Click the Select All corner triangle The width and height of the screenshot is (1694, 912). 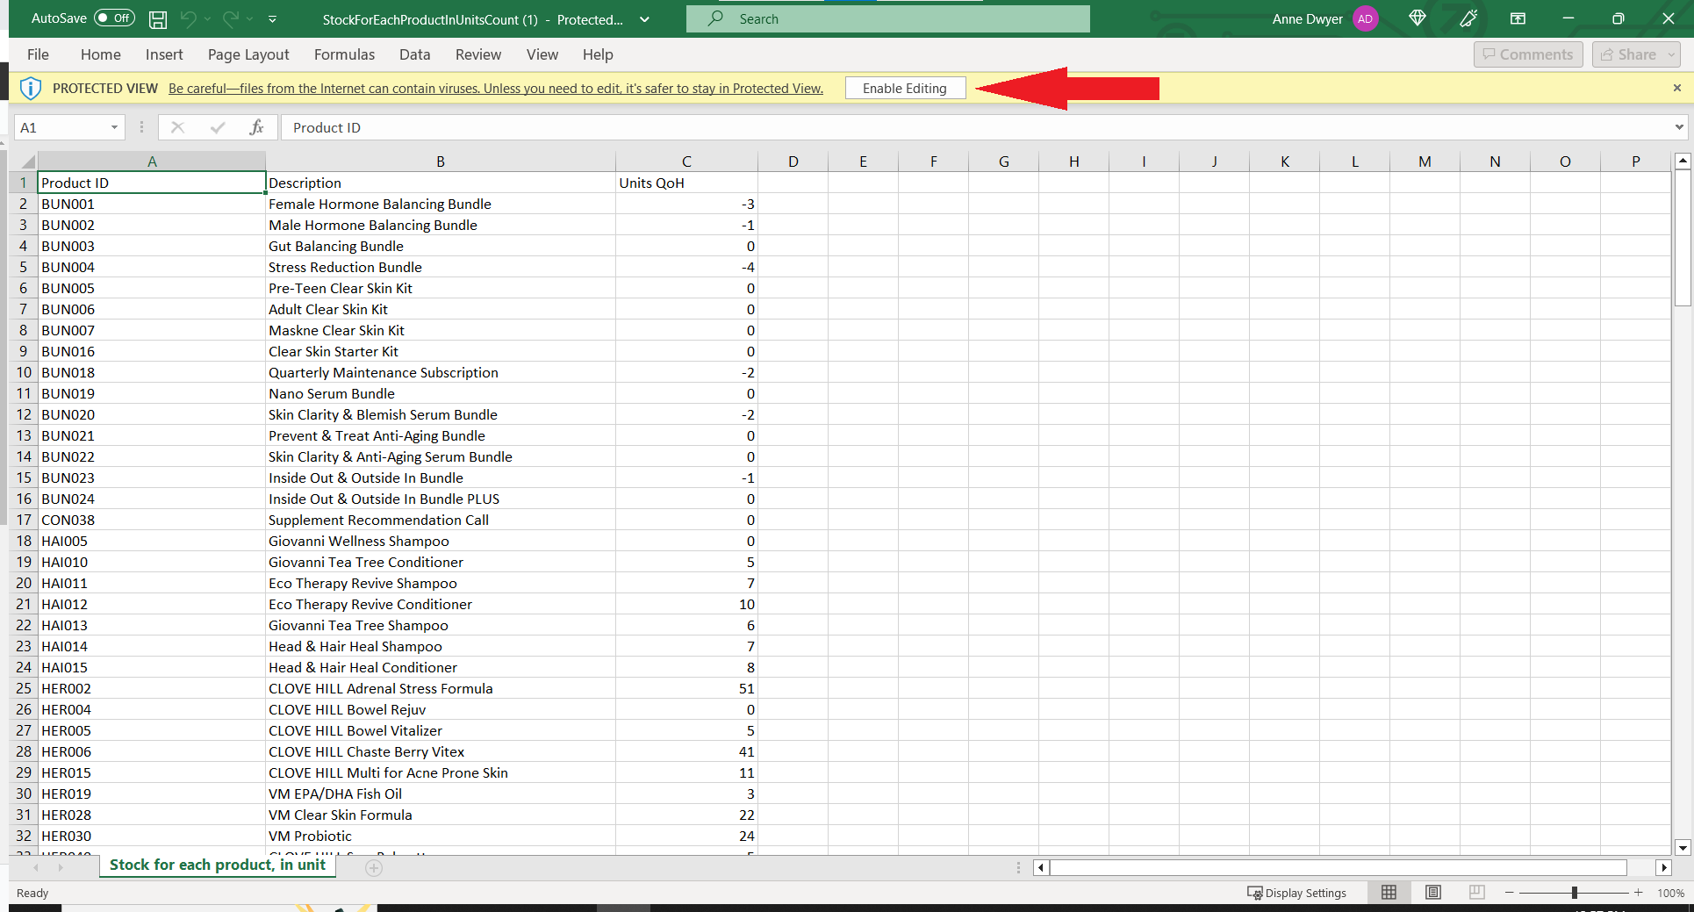tap(27, 162)
